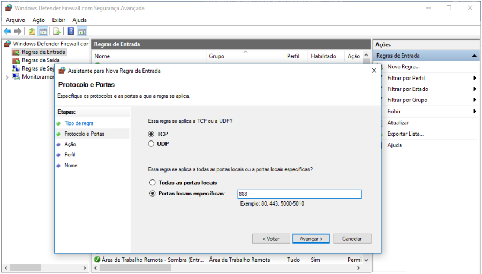
Task: Collapse the Regras de Entrada actions section
Action: pos(475,56)
